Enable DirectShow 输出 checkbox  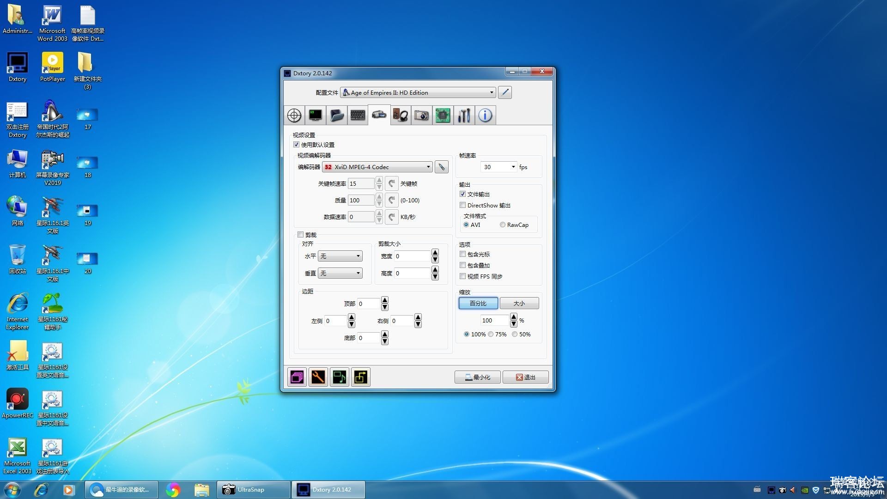coord(462,205)
